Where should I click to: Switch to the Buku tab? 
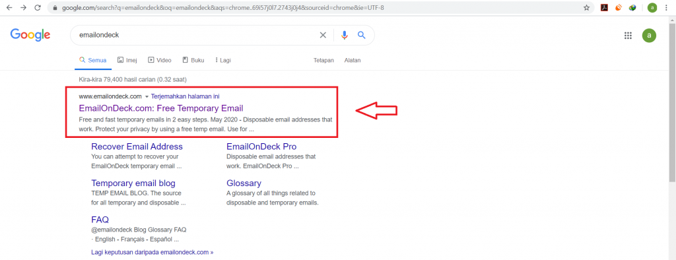click(x=193, y=60)
